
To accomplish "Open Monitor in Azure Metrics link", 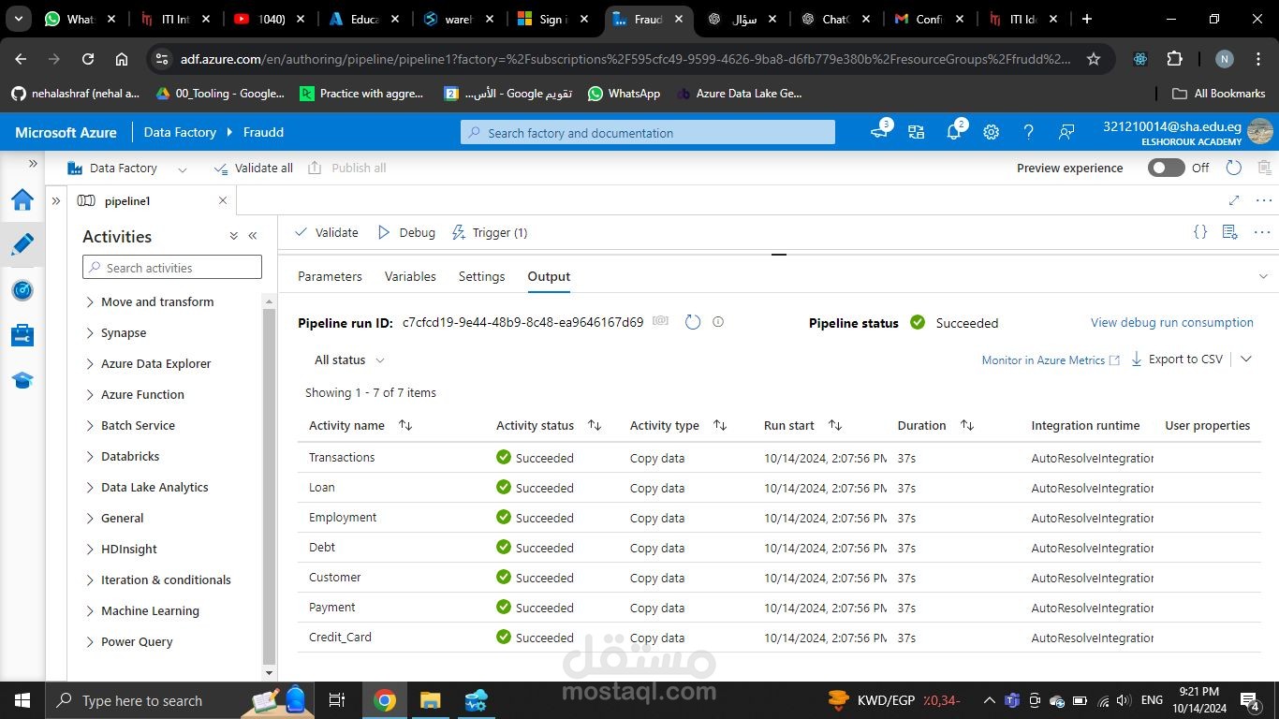I will tap(1051, 359).
